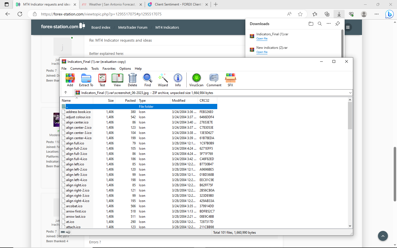Go up one folder level arrow
Image resolution: width=397 pixels, height=248 pixels.
[66, 93]
